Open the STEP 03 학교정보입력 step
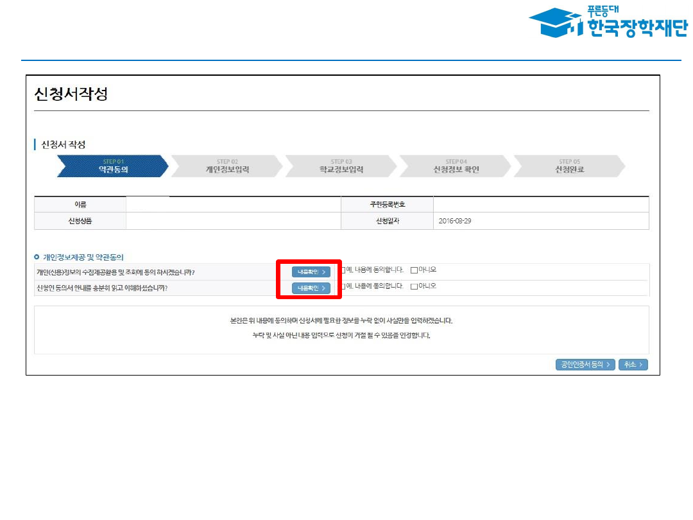Viewport: 693px width, 520px height. 341,166
